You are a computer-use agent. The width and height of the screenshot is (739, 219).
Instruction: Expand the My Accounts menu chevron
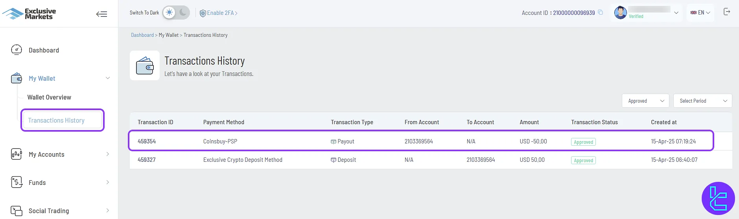(x=108, y=154)
